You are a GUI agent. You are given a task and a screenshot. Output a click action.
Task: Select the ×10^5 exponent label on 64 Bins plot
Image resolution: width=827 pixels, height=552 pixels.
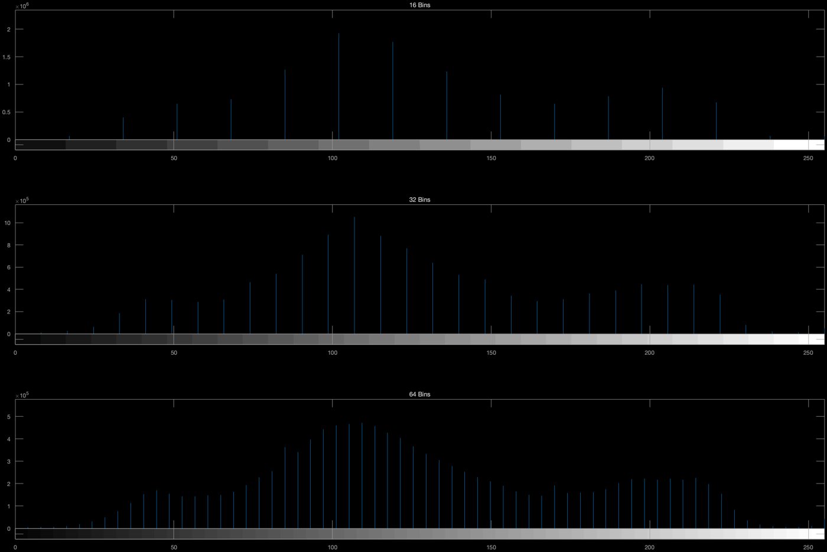point(22,394)
